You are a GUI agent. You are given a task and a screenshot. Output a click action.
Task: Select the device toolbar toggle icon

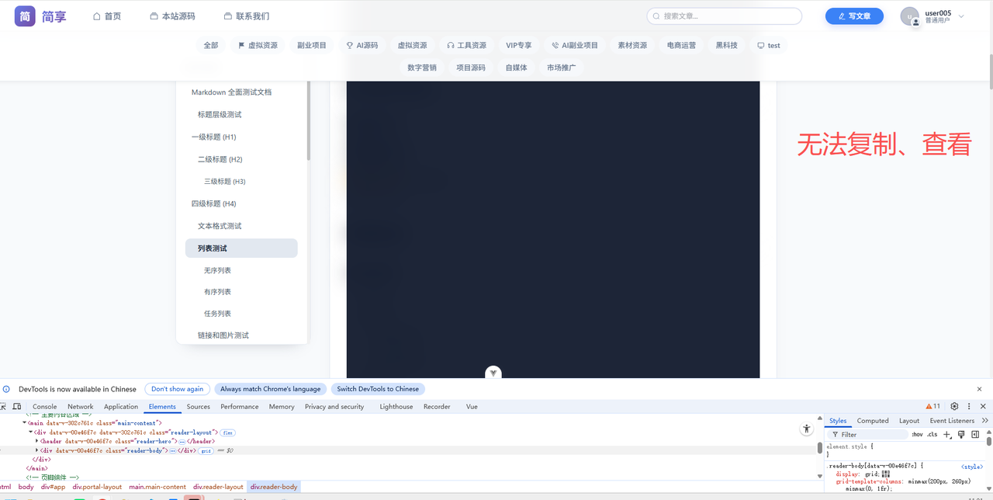[x=17, y=406]
